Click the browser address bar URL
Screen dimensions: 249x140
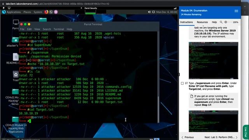tap(57, 3)
